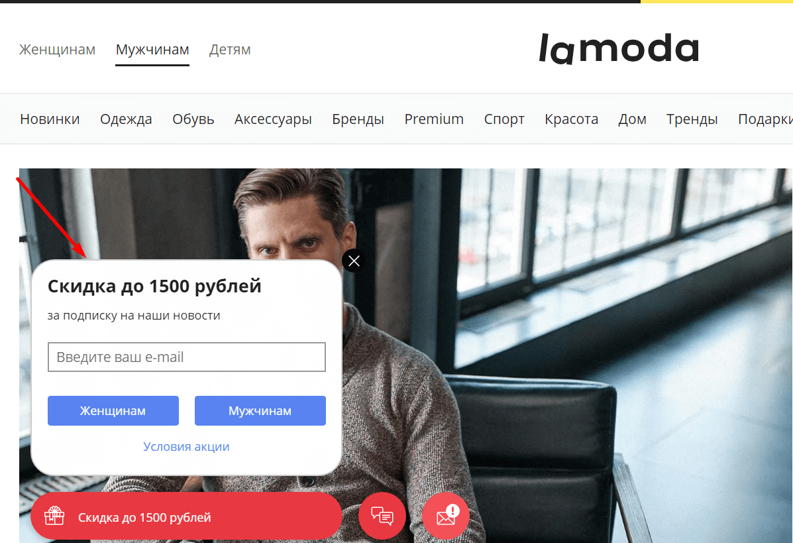
Task: Click the gift box icon
Action: [54, 516]
